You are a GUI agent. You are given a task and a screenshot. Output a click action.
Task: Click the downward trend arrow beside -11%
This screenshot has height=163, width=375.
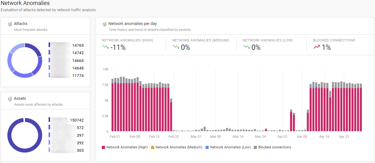[x=105, y=47]
